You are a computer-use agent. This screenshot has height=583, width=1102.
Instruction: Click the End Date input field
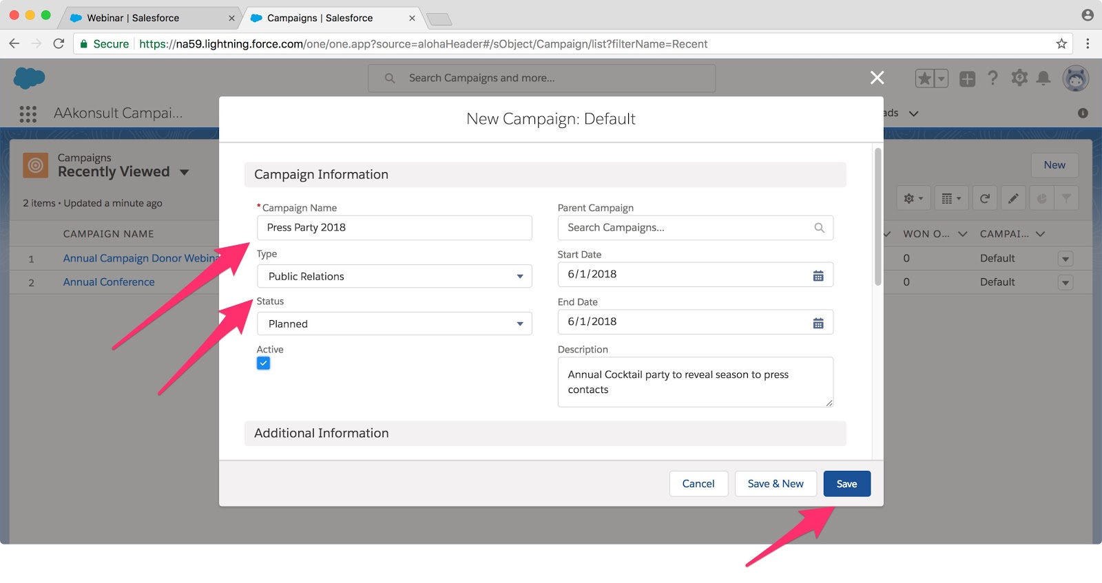click(x=696, y=322)
